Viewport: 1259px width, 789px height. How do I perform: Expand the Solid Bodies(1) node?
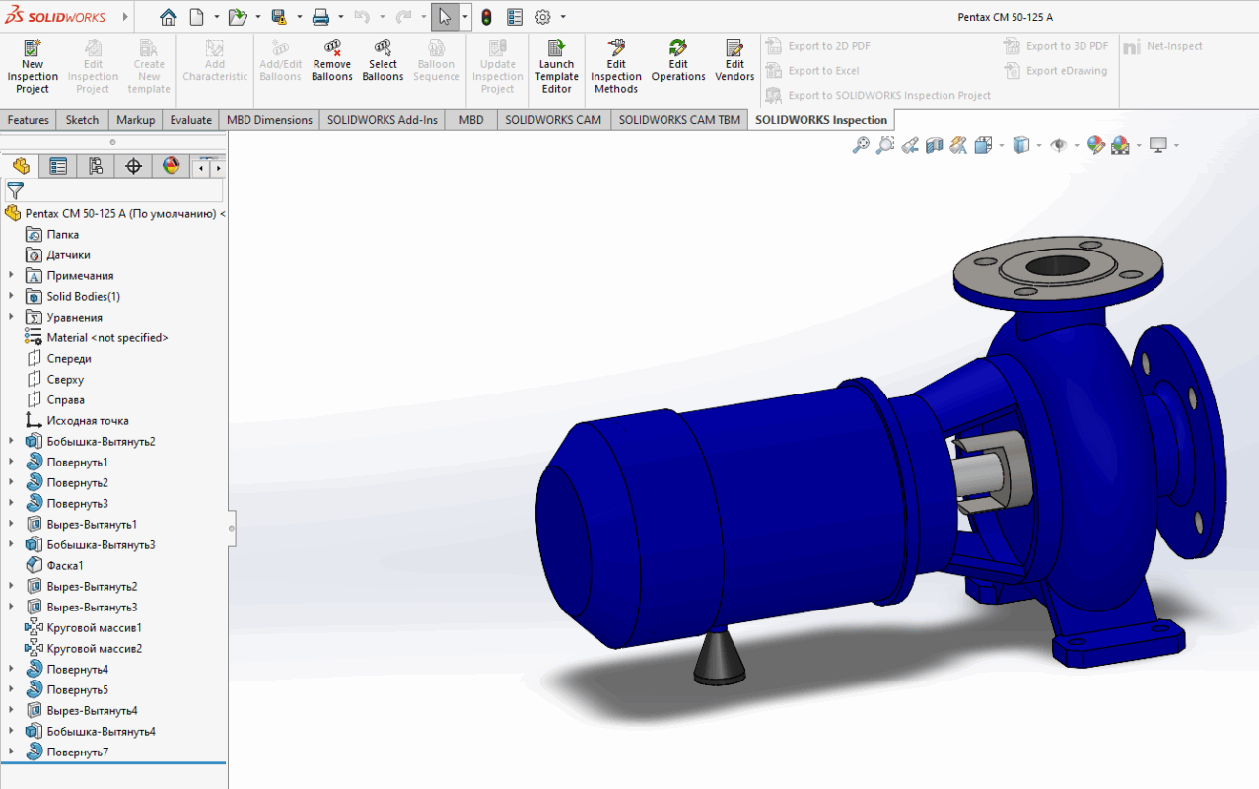pos(11,297)
